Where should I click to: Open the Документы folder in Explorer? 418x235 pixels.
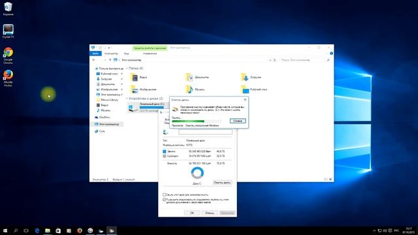tap(197, 77)
